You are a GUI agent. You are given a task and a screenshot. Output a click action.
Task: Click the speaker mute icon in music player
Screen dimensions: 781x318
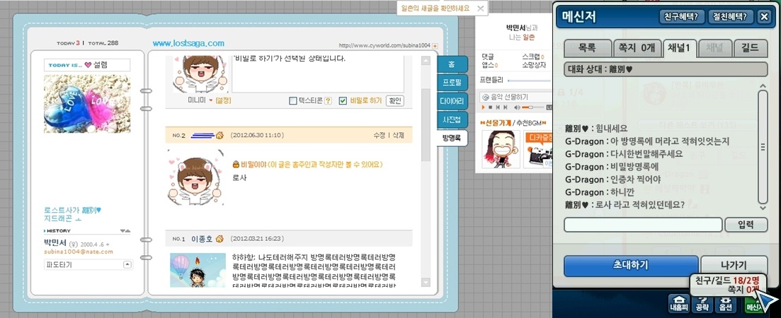pyautogui.click(x=517, y=107)
